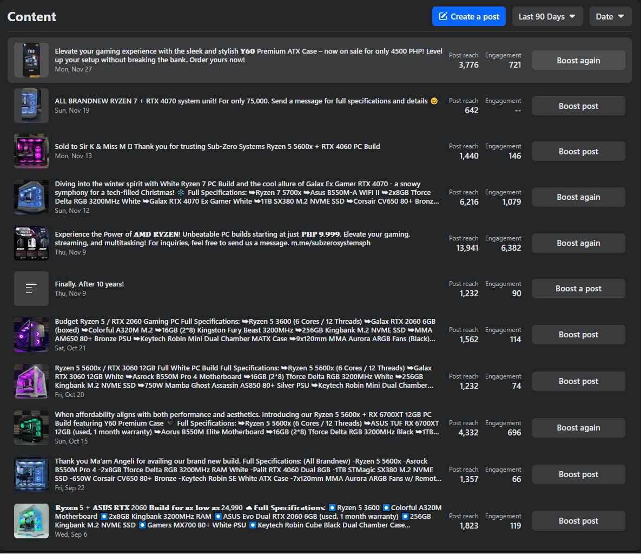The width and height of the screenshot is (641, 554).
Task: Click Boost again for the RX 6700XT build
Action: [x=578, y=428]
